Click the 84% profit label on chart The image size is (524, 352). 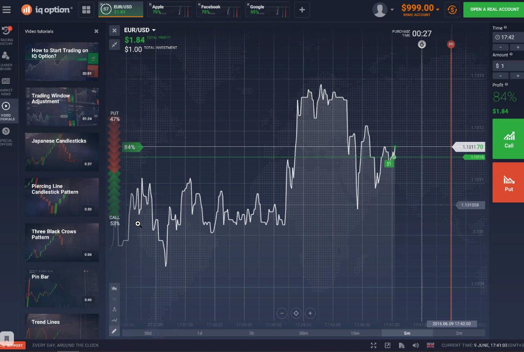(132, 147)
